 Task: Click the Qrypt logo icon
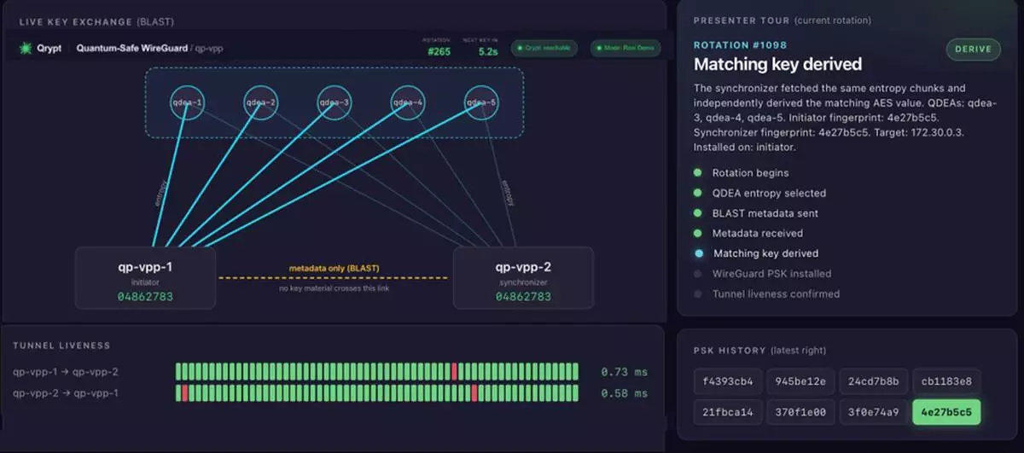point(25,49)
